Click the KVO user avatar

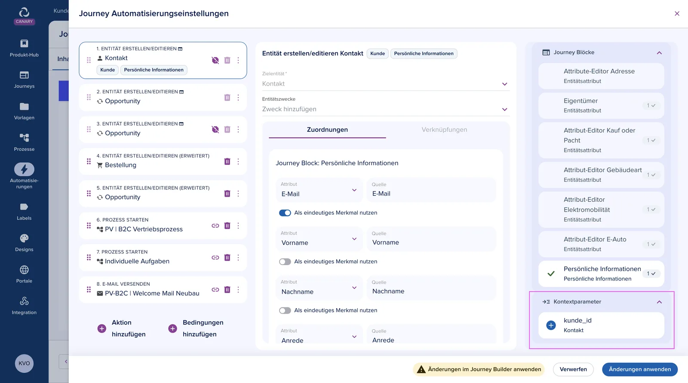pyautogui.click(x=24, y=364)
